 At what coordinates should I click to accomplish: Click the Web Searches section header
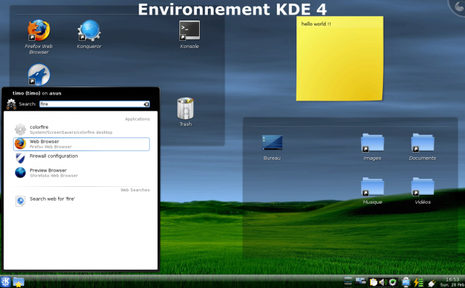(x=135, y=190)
